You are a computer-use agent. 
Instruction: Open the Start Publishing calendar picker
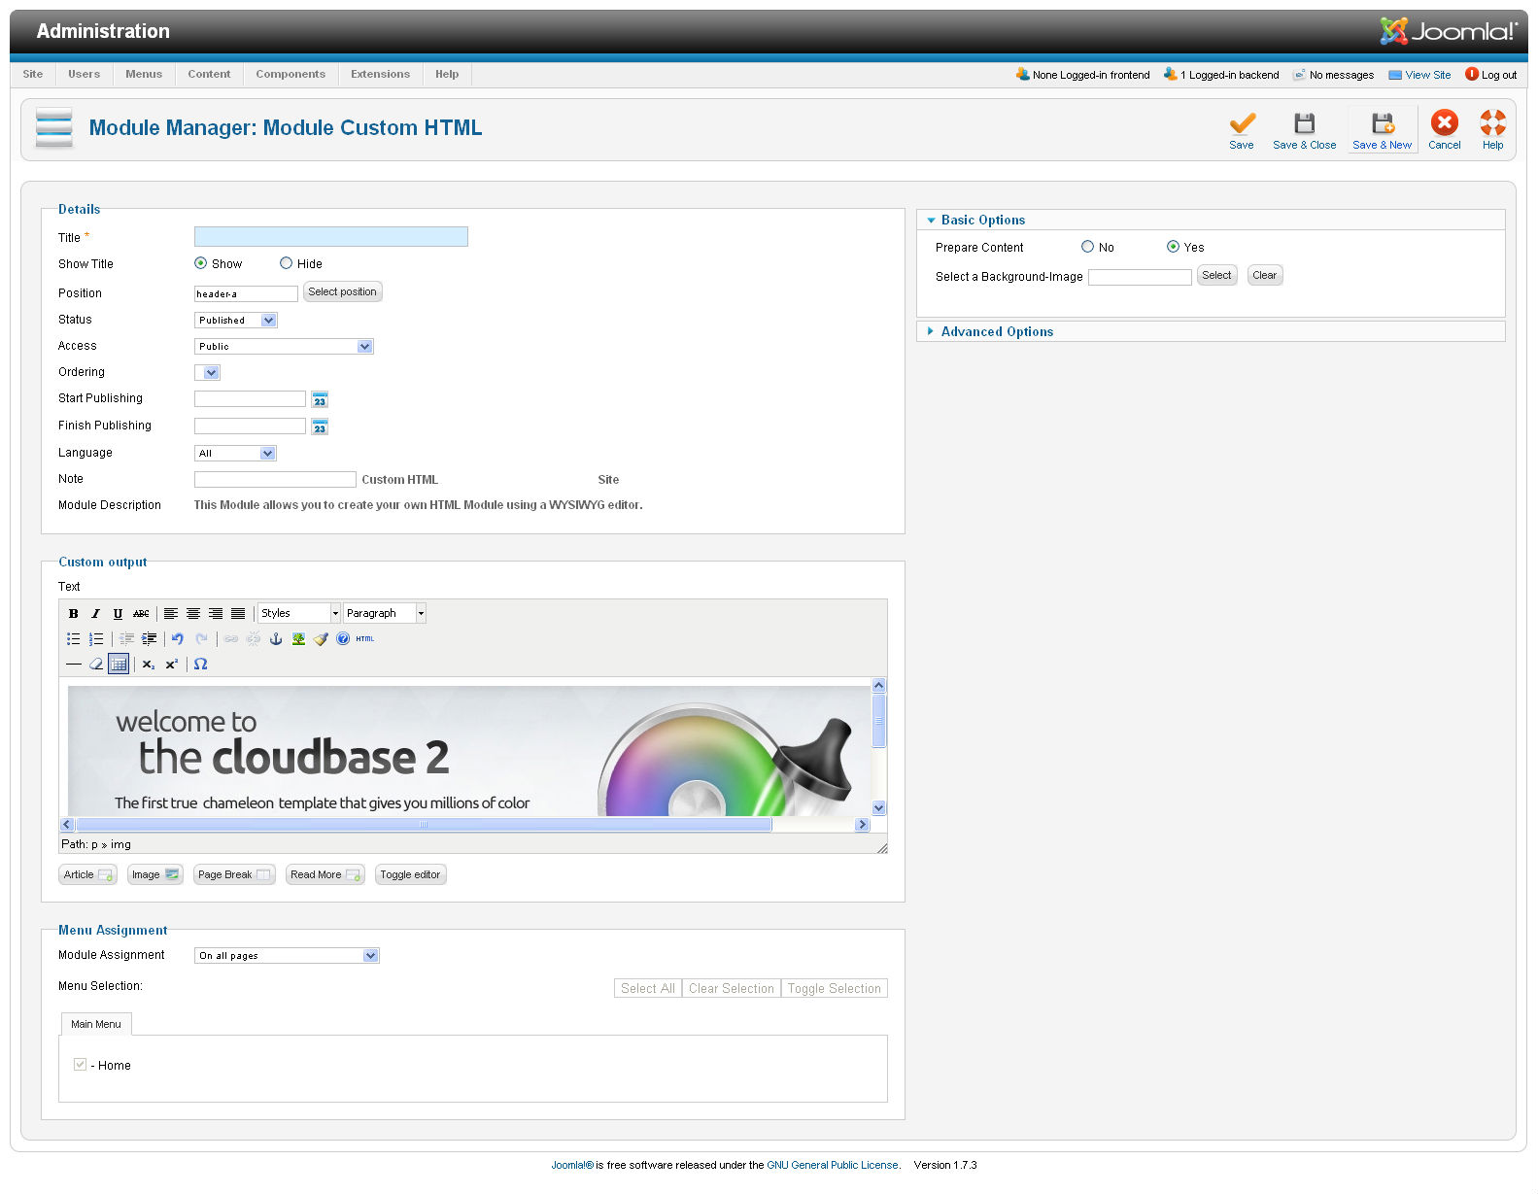[x=320, y=399]
